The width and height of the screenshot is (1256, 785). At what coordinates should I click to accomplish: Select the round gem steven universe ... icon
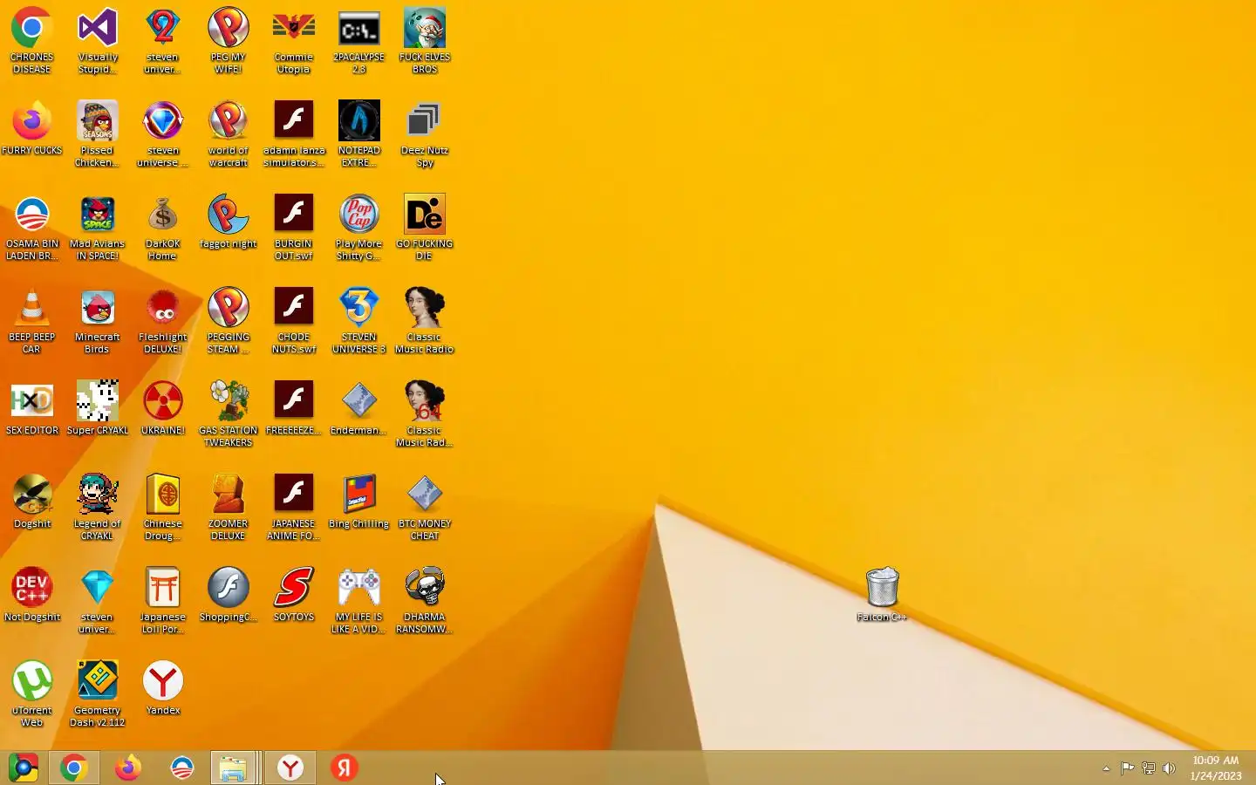(162, 133)
